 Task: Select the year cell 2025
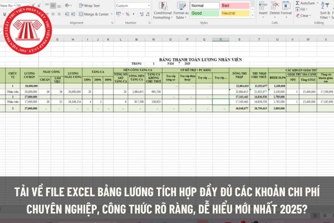tap(187, 64)
